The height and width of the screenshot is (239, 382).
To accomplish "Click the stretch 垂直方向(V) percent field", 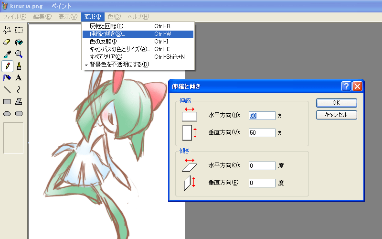I will pos(262,133).
